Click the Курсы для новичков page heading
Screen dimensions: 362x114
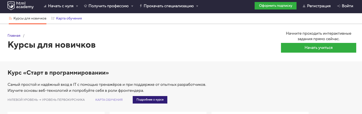(x=52, y=45)
